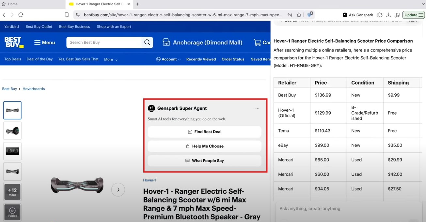Screen dimensions: 426x222
Task: Click Find Best Deal button
Action: tap(204, 132)
